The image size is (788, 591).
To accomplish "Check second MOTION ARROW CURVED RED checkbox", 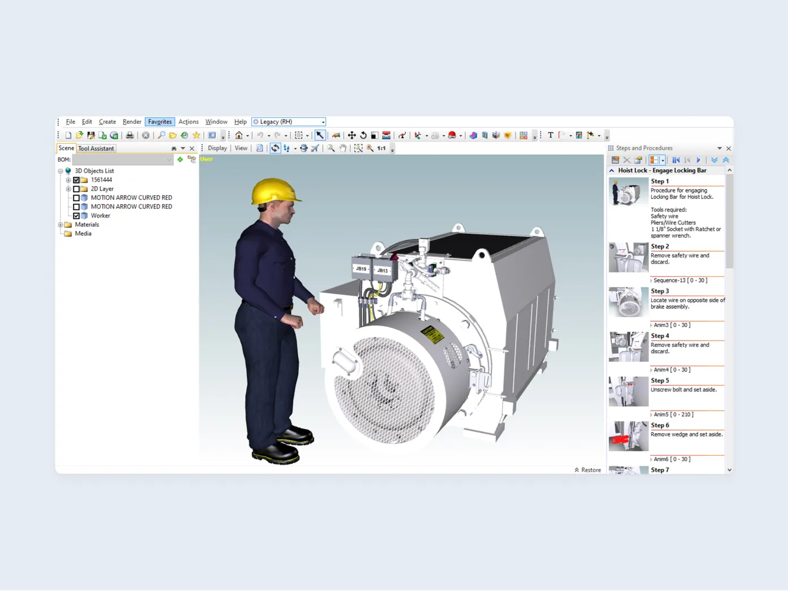I will click(76, 207).
